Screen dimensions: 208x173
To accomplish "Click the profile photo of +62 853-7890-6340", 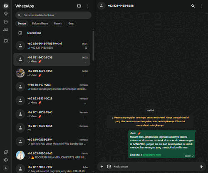I will [x=20, y=156].
